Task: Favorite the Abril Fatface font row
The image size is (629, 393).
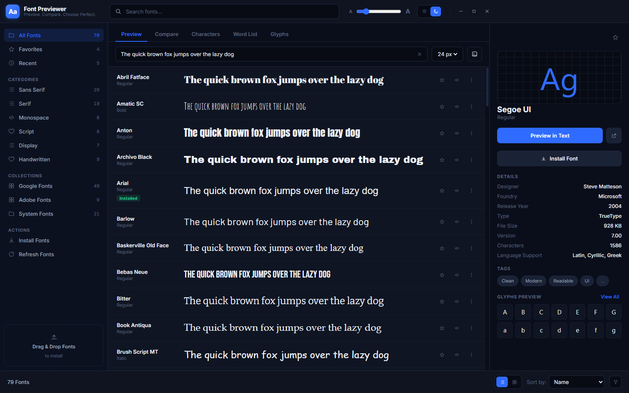Action: click(x=442, y=80)
